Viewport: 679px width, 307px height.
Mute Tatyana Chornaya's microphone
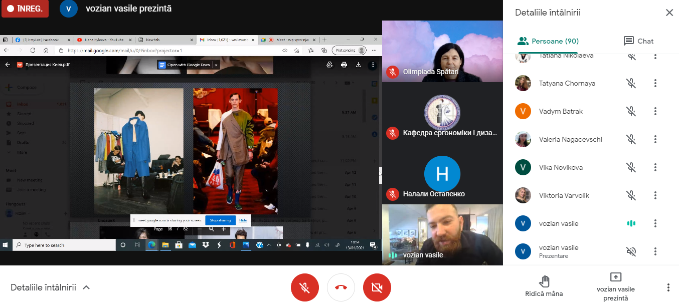(631, 84)
